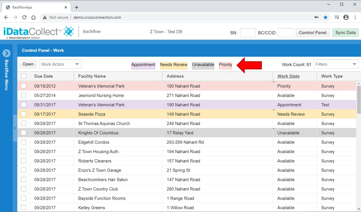This screenshot has width=361, height=212.
Task: Sort by Due Date column header
Action: (x=43, y=76)
